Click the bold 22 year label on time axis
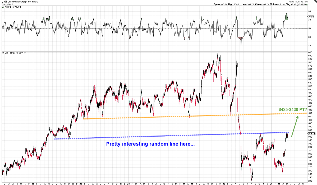 point(81,184)
